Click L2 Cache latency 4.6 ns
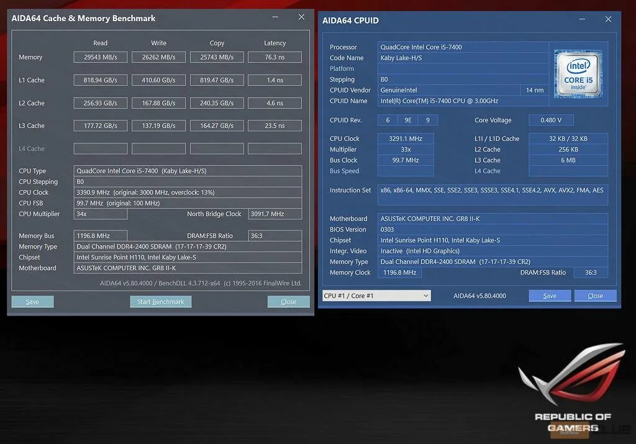Image resolution: width=636 pixels, height=444 pixels. [x=275, y=103]
